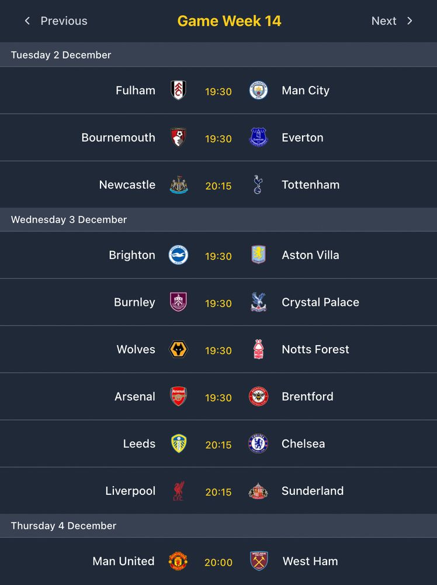Click the Man City club badge
The image size is (437, 585).
[x=258, y=90]
